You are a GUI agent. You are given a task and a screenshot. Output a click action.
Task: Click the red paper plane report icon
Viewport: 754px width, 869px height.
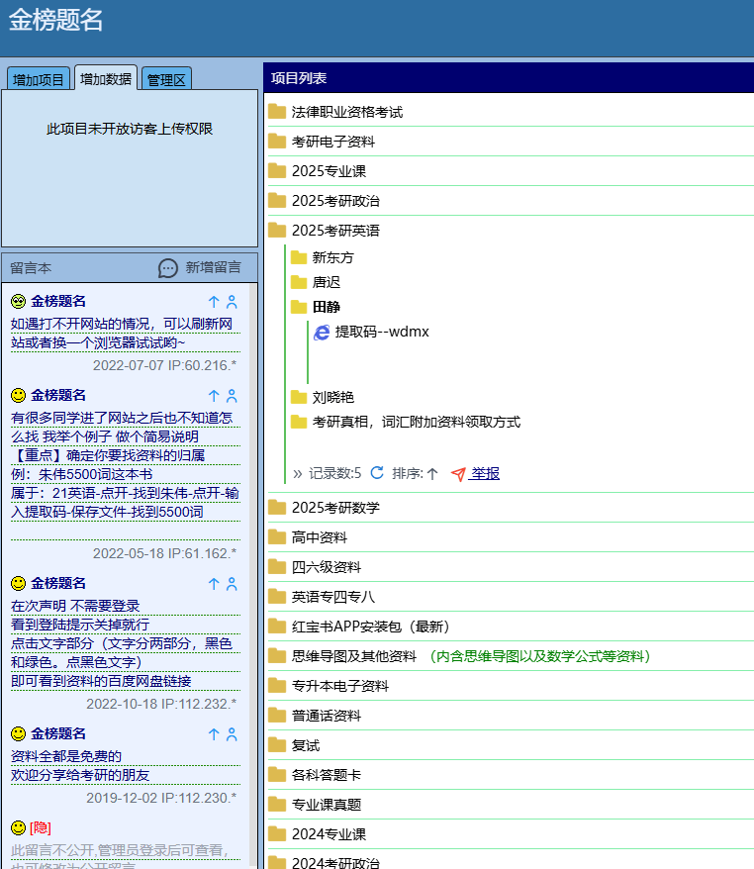(457, 474)
